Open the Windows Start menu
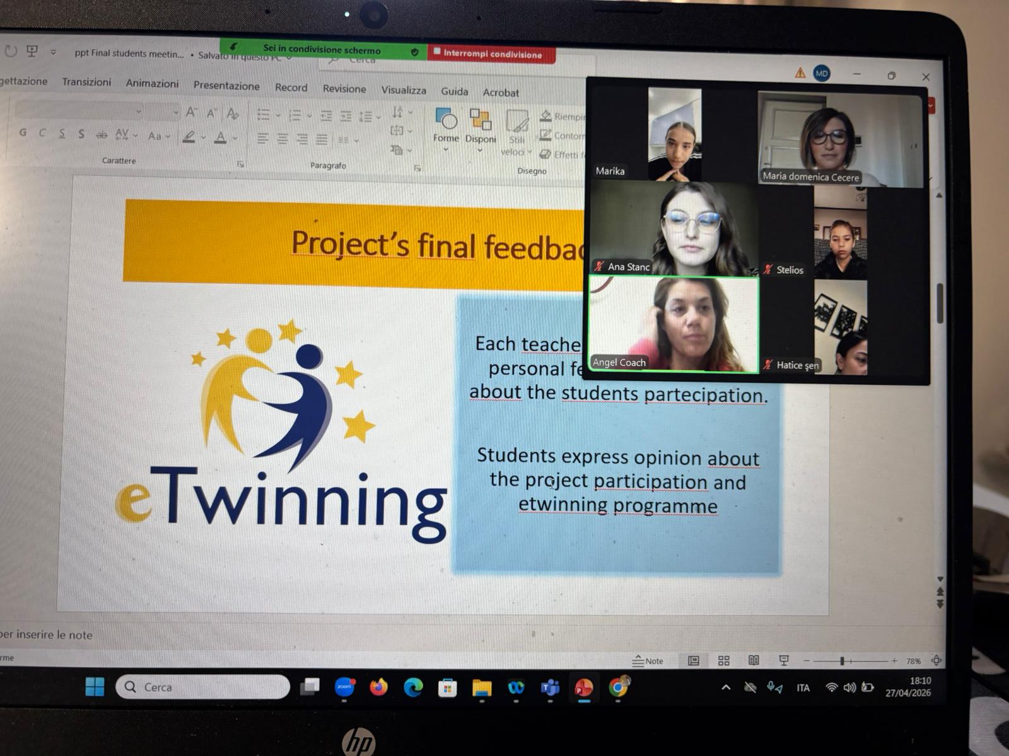The width and height of the screenshot is (1009, 756). point(95,687)
